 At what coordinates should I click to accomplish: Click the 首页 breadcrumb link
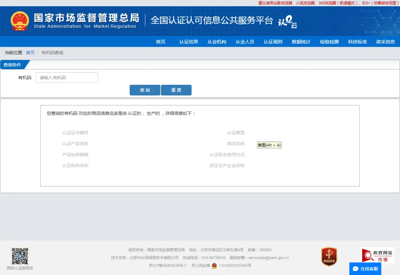pos(30,53)
